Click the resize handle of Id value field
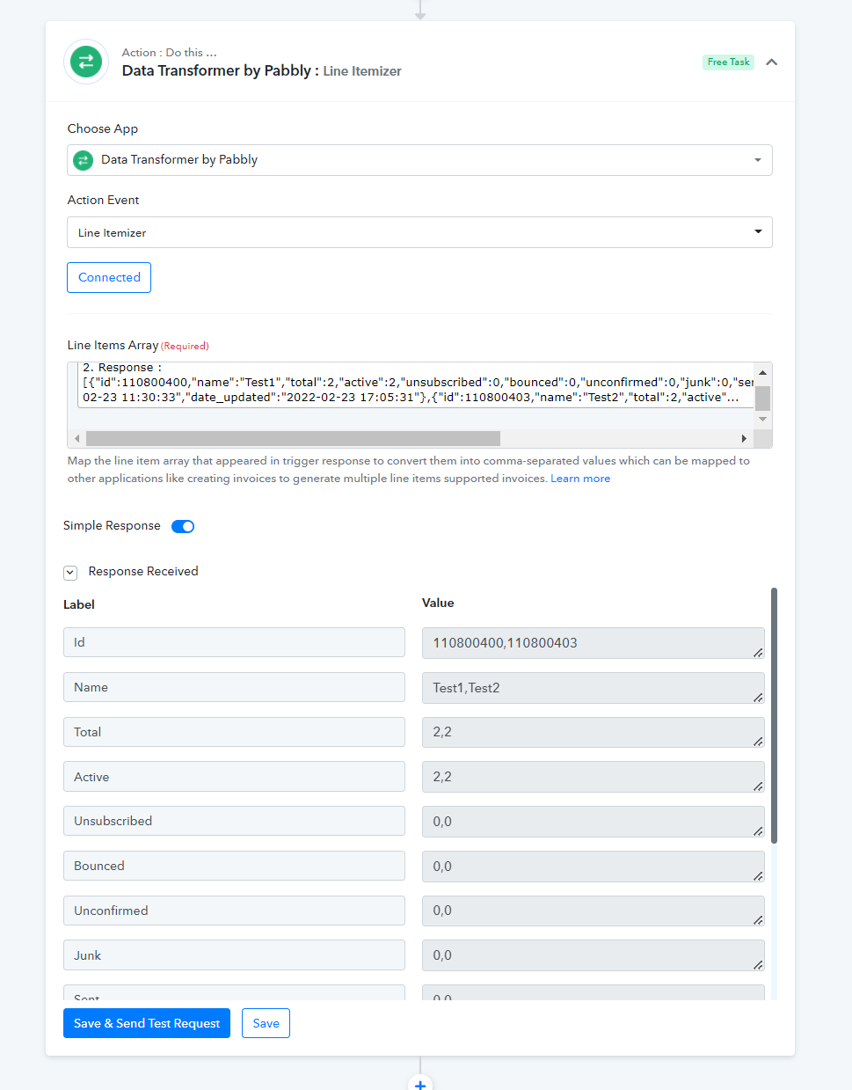 [x=757, y=652]
